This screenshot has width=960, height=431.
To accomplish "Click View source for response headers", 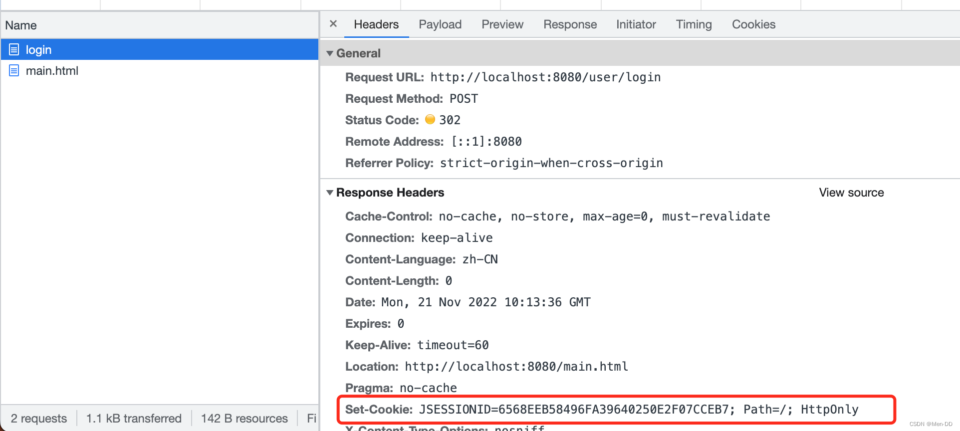I will point(851,193).
